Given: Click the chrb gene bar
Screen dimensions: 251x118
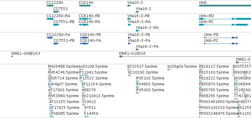Looking at the screenshot, I should (225, 6).
